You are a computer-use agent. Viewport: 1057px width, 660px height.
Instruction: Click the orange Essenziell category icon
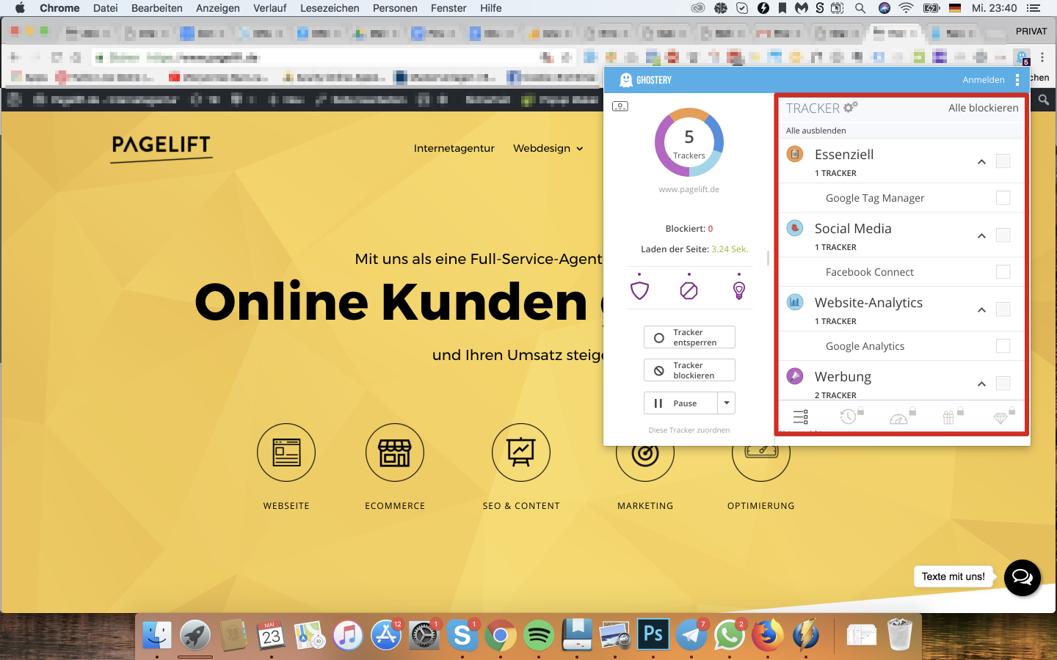pyautogui.click(x=795, y=154)
